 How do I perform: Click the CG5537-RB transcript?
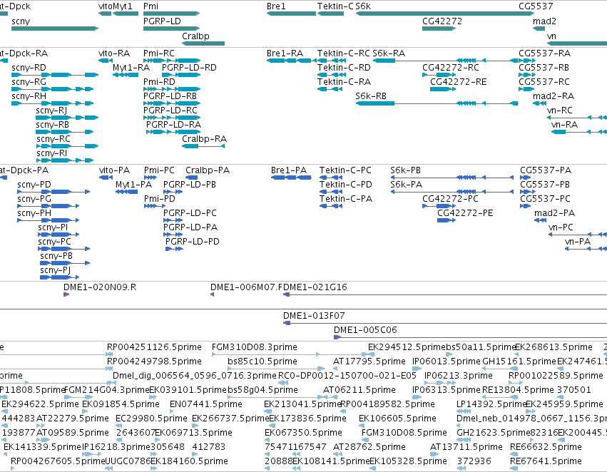click(x=527, y=75)
